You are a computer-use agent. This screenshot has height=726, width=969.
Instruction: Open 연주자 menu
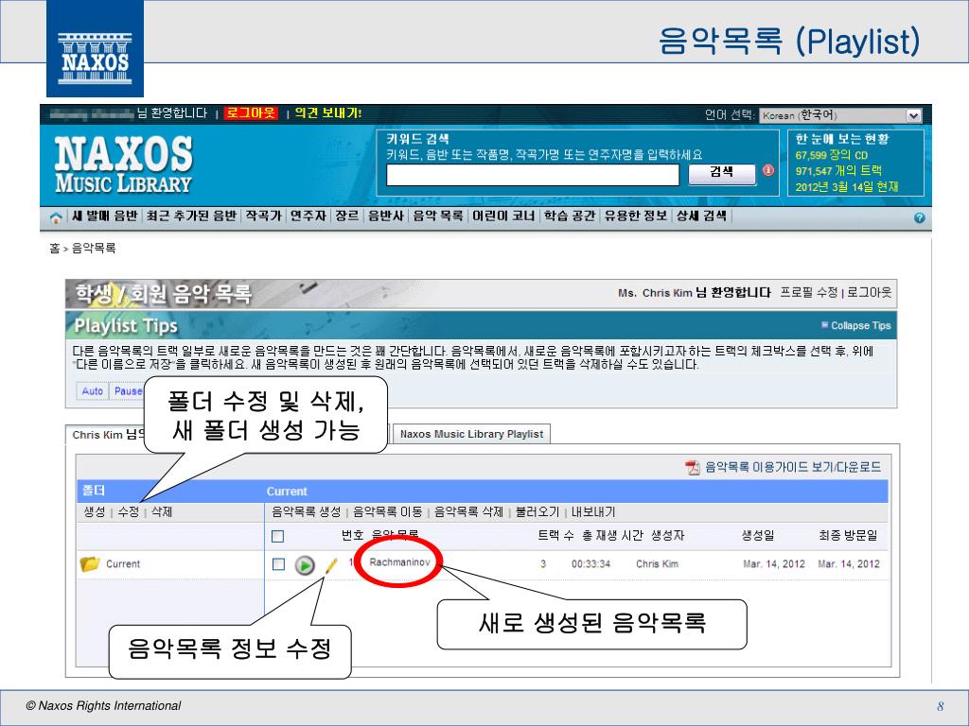308,216
